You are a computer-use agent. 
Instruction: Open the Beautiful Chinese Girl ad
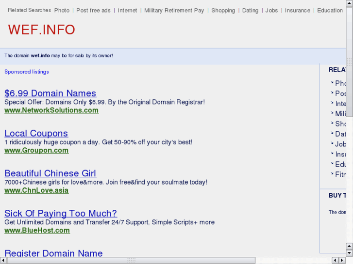pos(50,173)
